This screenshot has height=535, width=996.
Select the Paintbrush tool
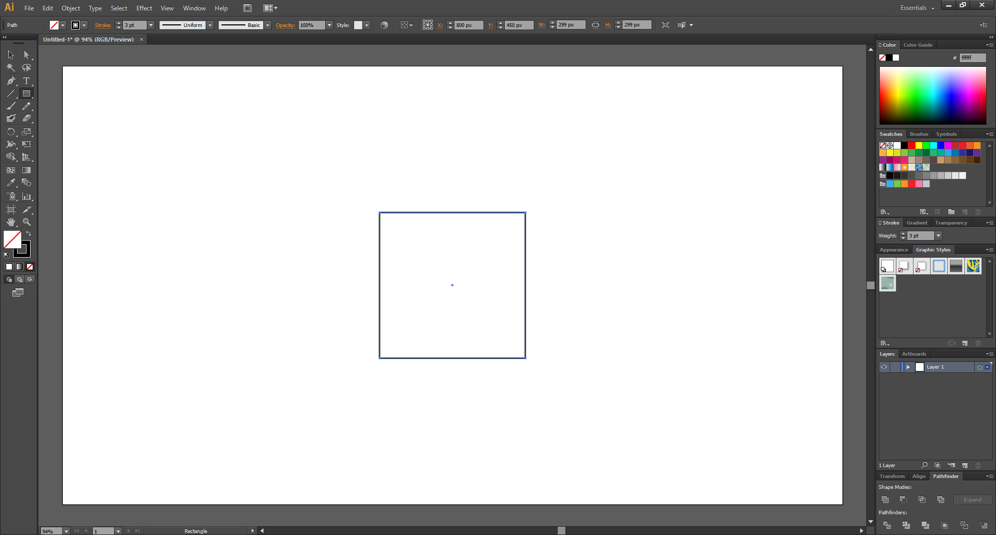(11, 106)
